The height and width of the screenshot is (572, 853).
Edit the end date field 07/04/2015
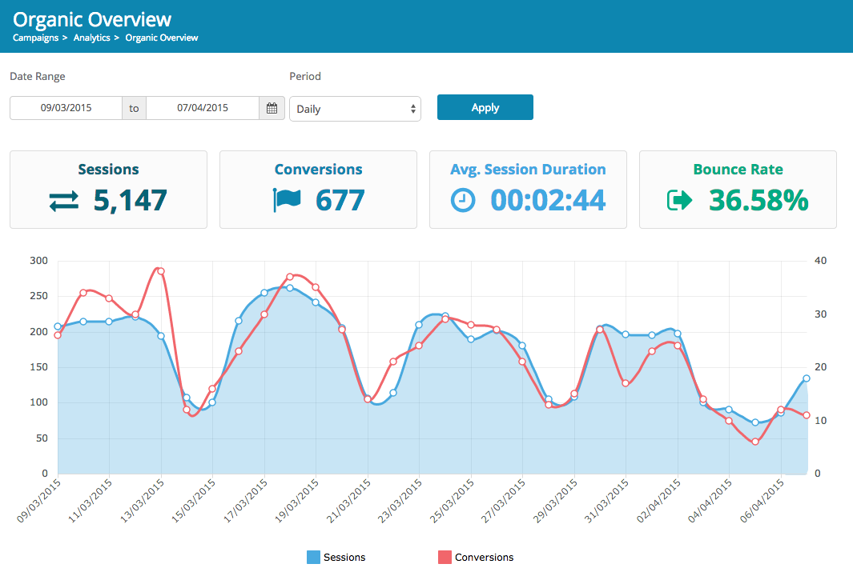(x=203, y=108)
